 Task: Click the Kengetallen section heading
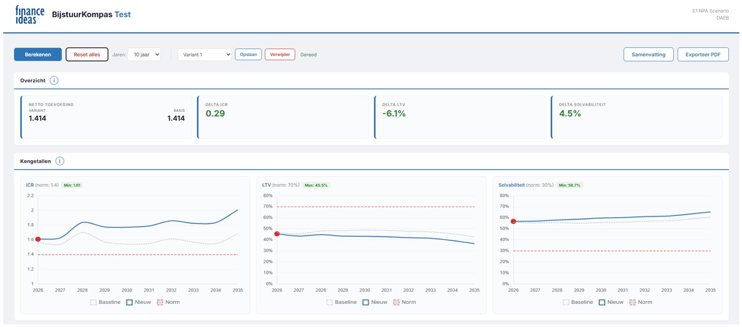pos(35,161)
